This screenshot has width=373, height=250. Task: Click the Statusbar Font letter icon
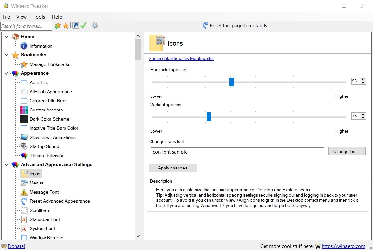[24, 219]
